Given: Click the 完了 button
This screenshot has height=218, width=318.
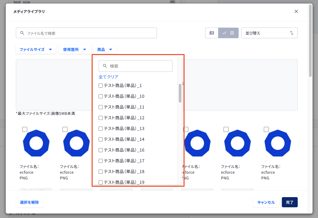Looking at the screenshot, I should 289,202.
